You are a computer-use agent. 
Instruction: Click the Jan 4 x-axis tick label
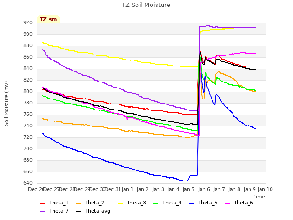[173, 189]
